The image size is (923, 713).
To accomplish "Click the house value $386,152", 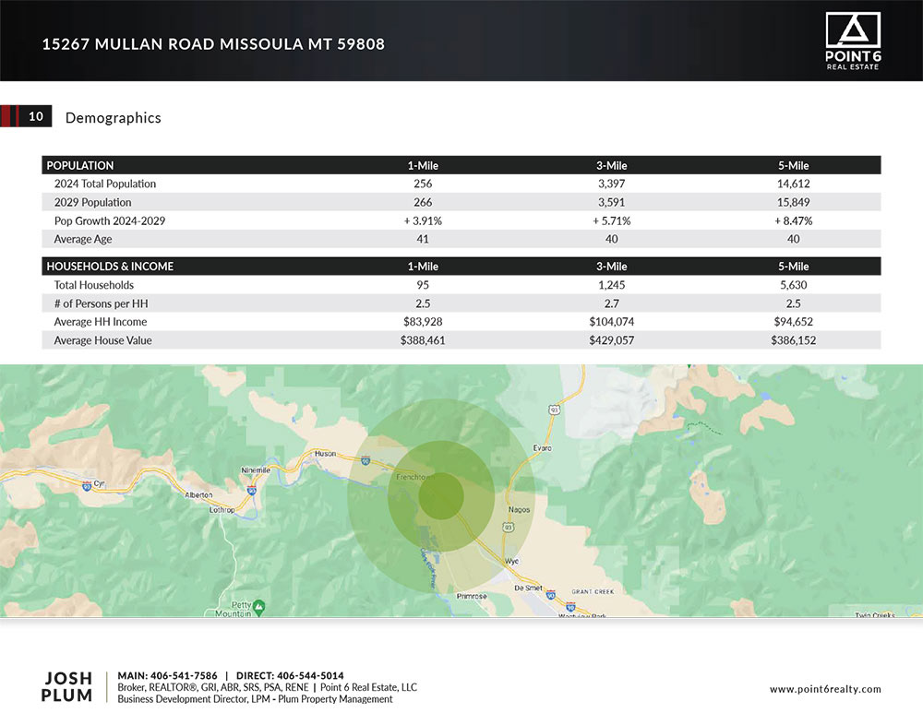I will pyautogui.click(x=794, y=340).
